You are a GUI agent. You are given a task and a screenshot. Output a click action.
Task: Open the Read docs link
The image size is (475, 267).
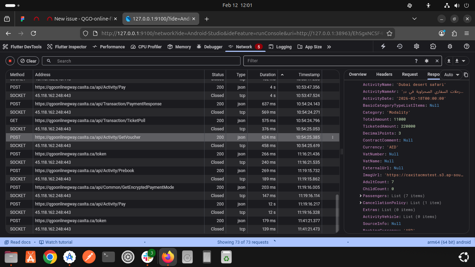pos(17,242)
